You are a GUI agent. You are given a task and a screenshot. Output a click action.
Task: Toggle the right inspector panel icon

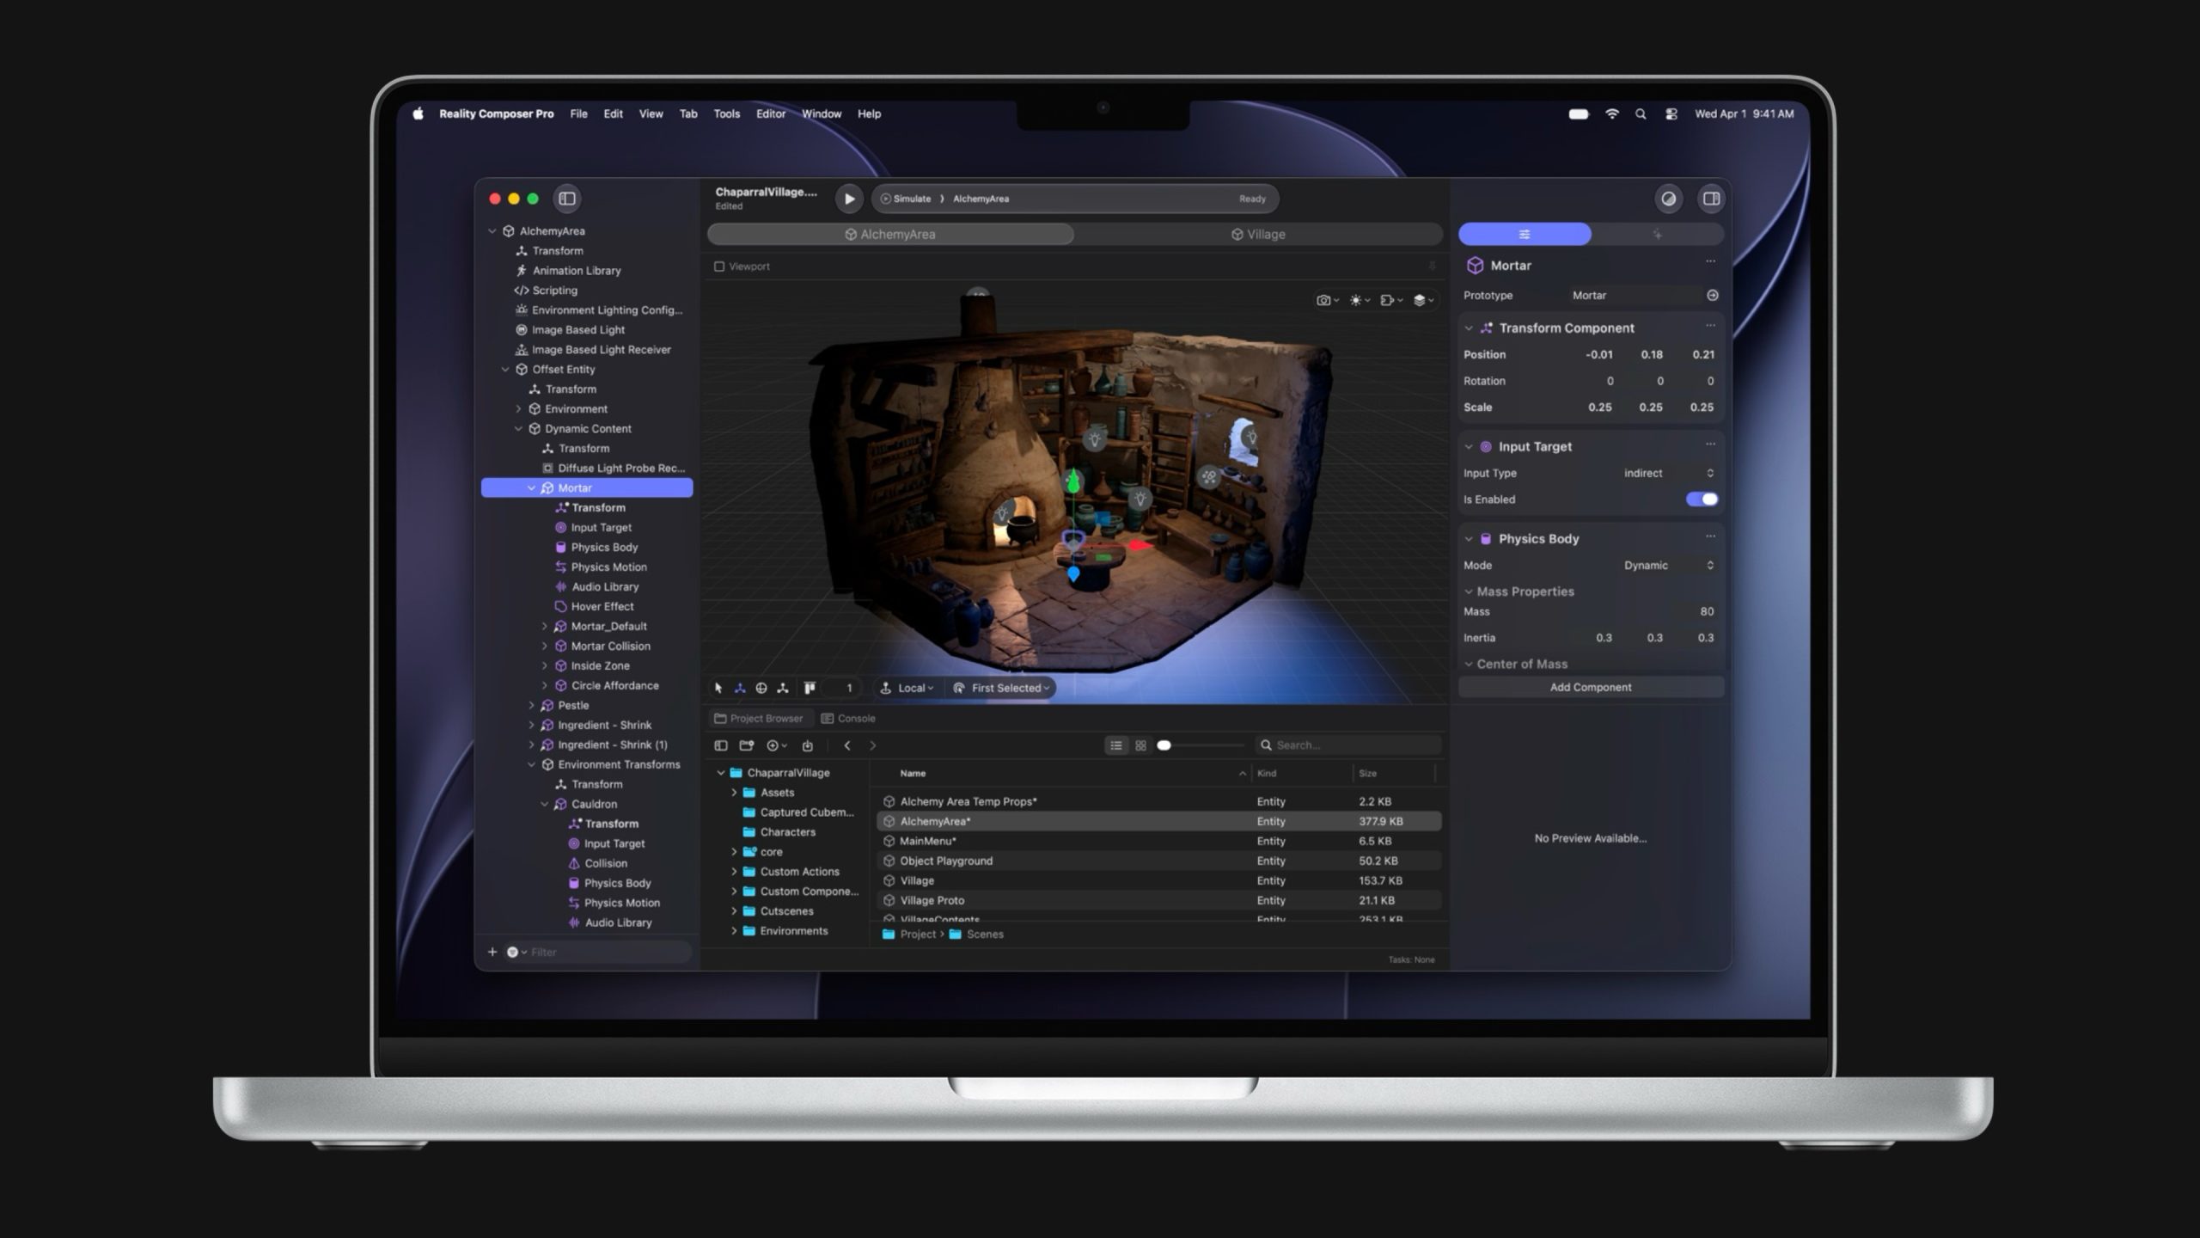(x=1711, y=199)
